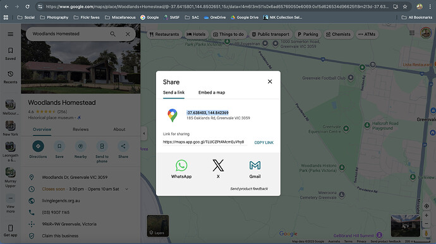Click Claim this business
This screenshot has width=436, height=244.
click(60, 236)
